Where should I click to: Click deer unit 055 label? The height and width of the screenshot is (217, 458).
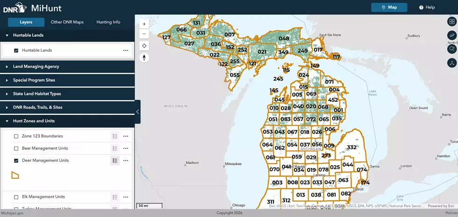tap(235, 75)
